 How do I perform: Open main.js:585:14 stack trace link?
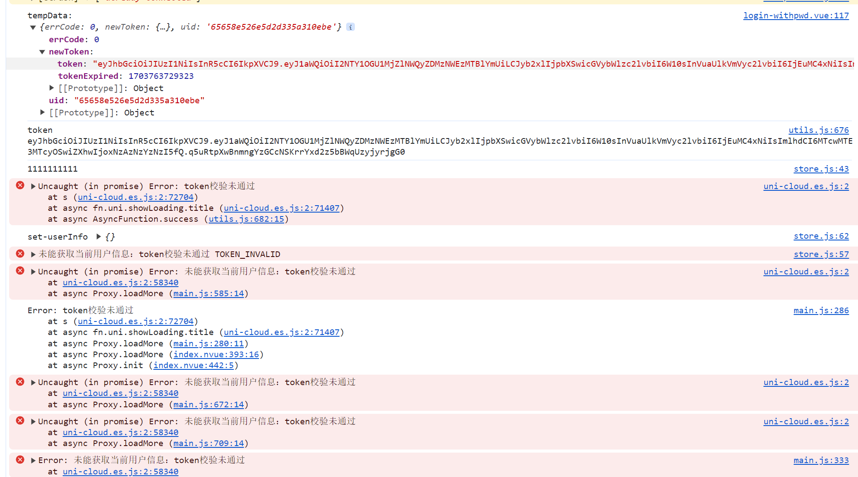tap(208, 294)
